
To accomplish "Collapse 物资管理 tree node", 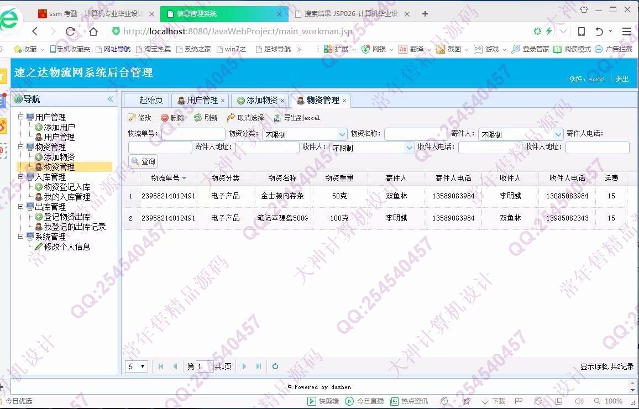I will point(21,146).
